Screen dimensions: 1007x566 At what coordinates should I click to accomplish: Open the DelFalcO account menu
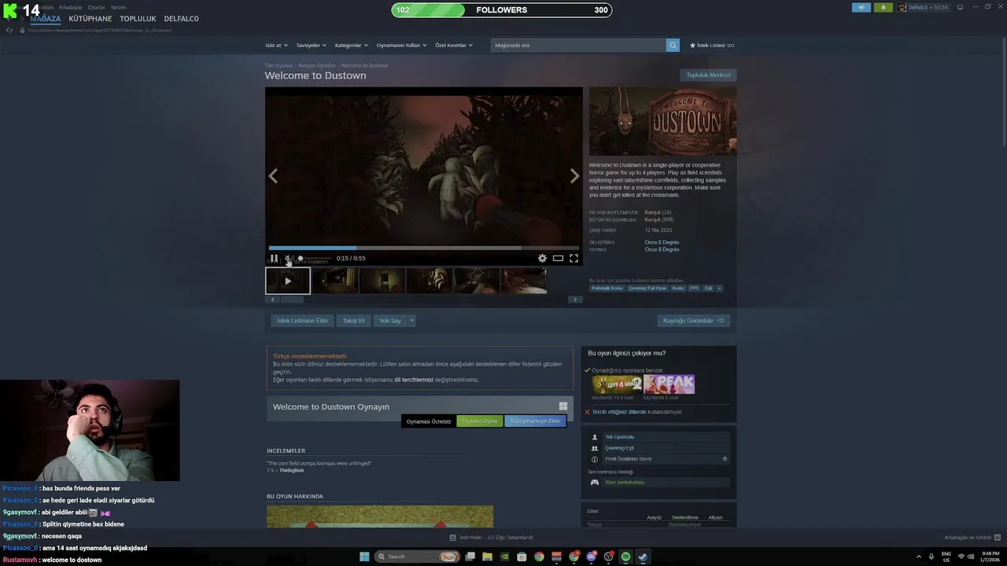(x=924, y=7)
